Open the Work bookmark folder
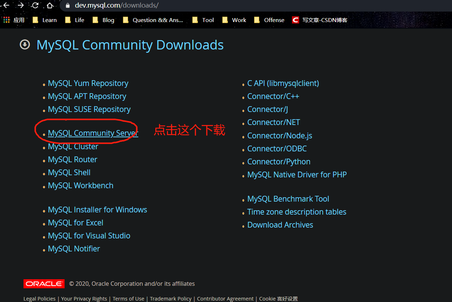This screenshot has width=452, height=302. coord(234,20)
